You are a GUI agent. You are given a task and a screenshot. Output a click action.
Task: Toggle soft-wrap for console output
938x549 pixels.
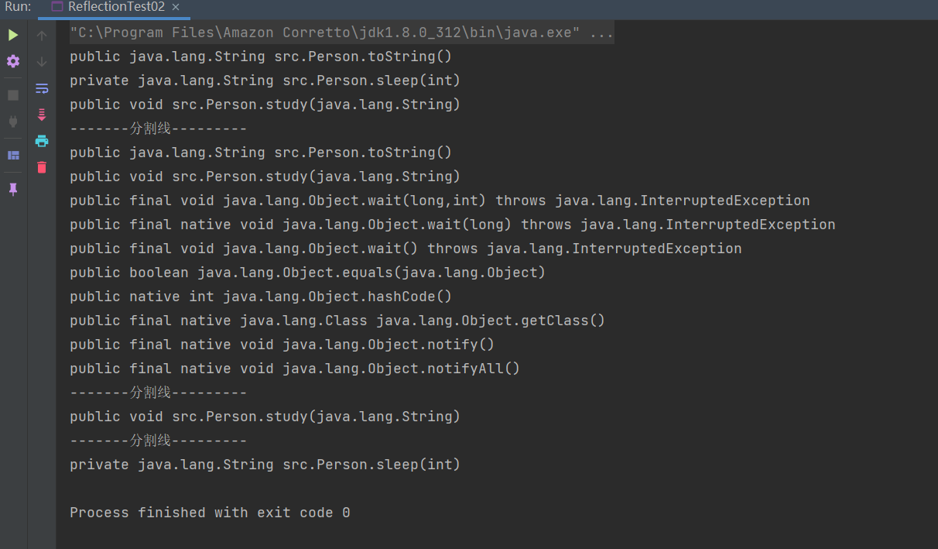[x=42, y=88]
